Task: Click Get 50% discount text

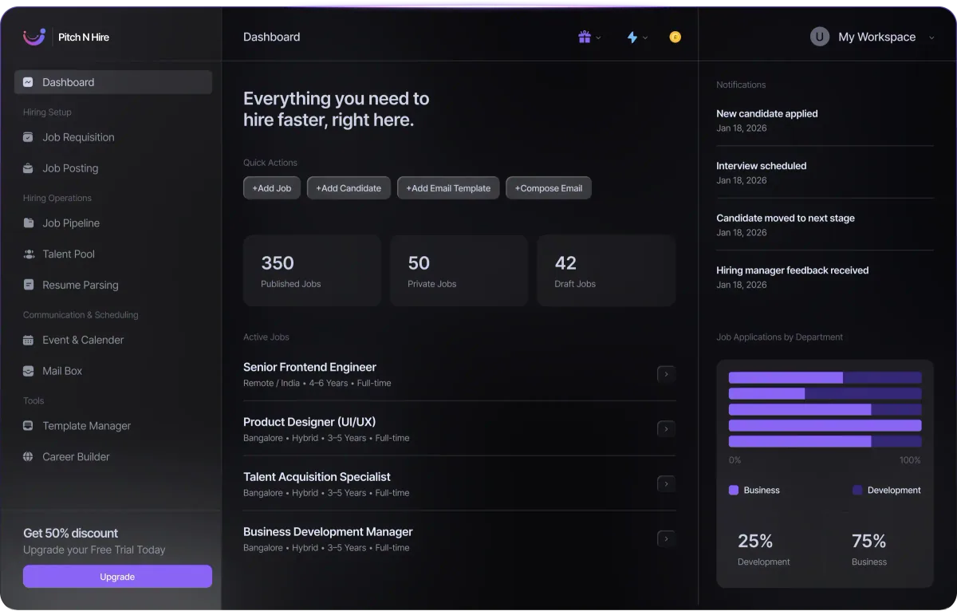Action: [x=70, y=533]
